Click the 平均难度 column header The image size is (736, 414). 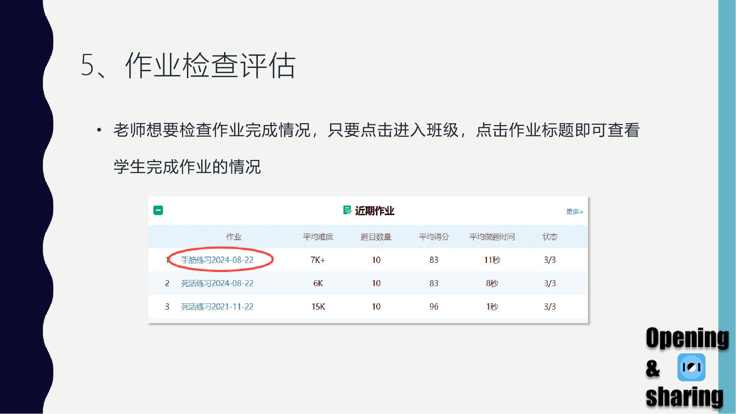tap(318, 237)
